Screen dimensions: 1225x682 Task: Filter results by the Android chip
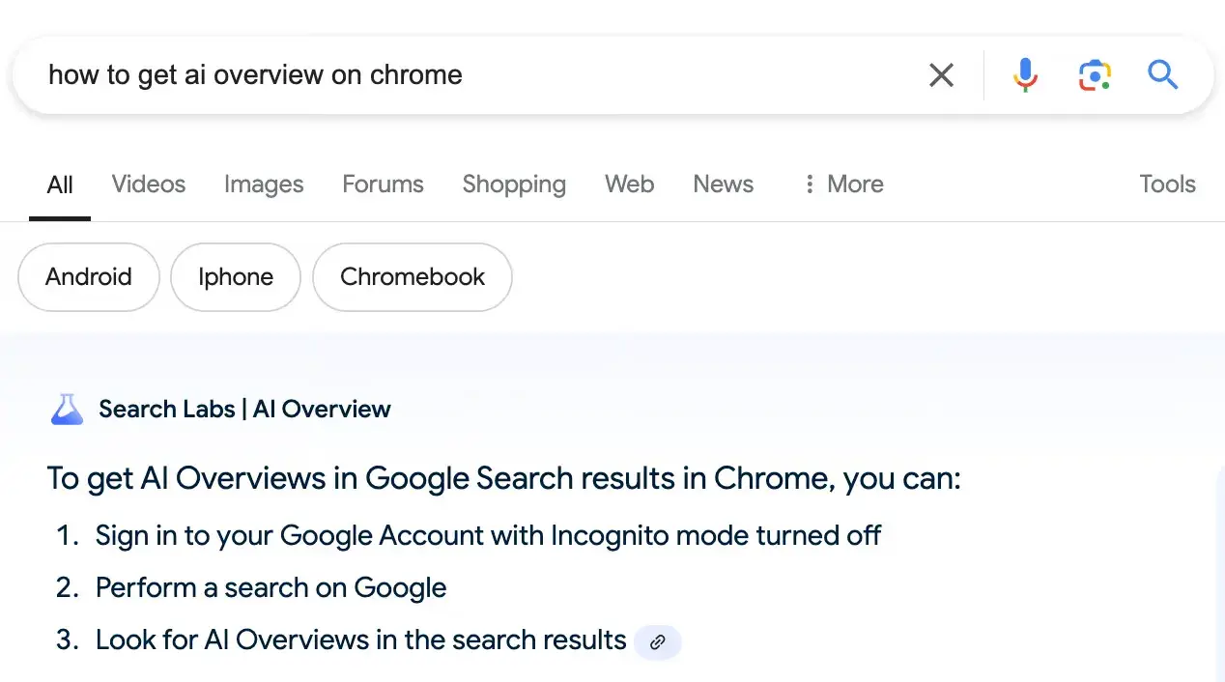point(88,277)
